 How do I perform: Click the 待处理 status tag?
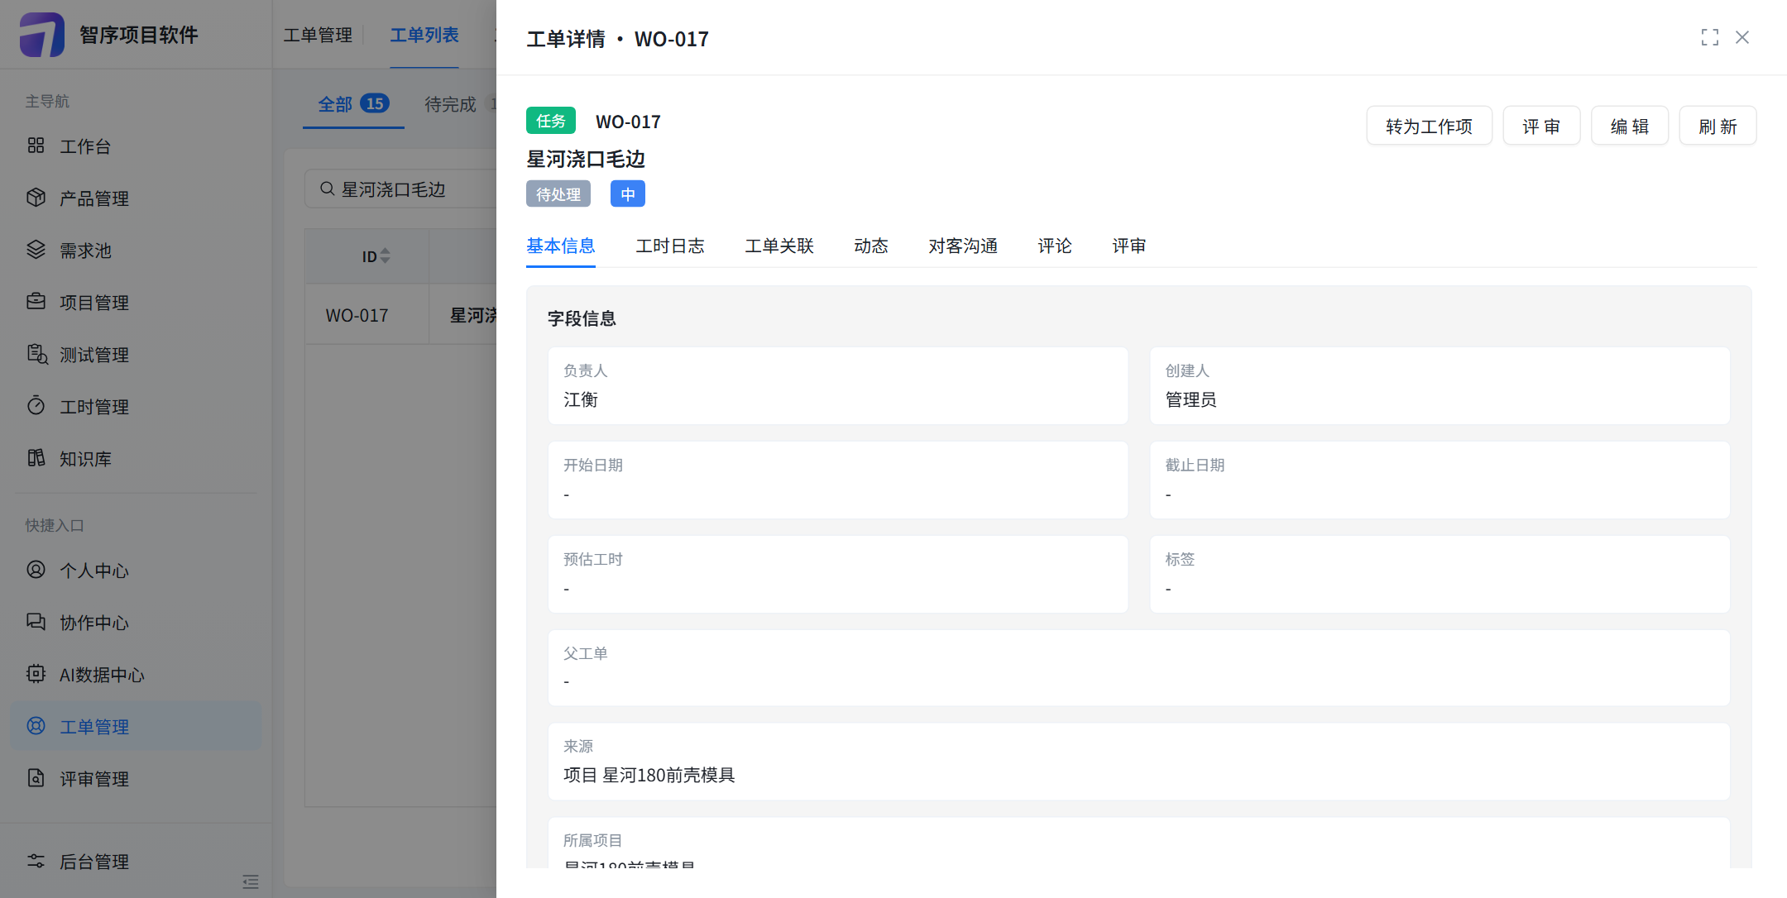[558, 193]
